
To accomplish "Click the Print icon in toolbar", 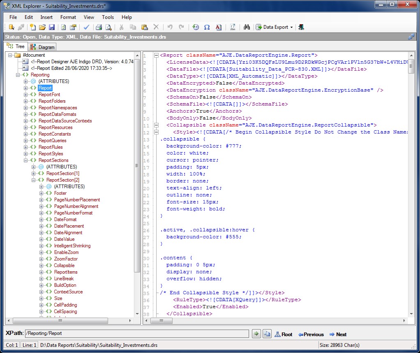I will click(99, 27).
